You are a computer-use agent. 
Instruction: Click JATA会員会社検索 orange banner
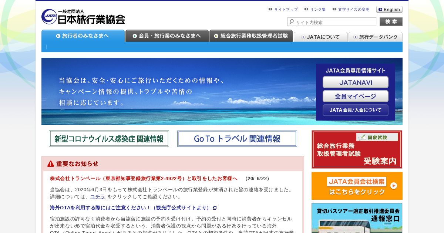pyautogui.click(x=357, y=186)
